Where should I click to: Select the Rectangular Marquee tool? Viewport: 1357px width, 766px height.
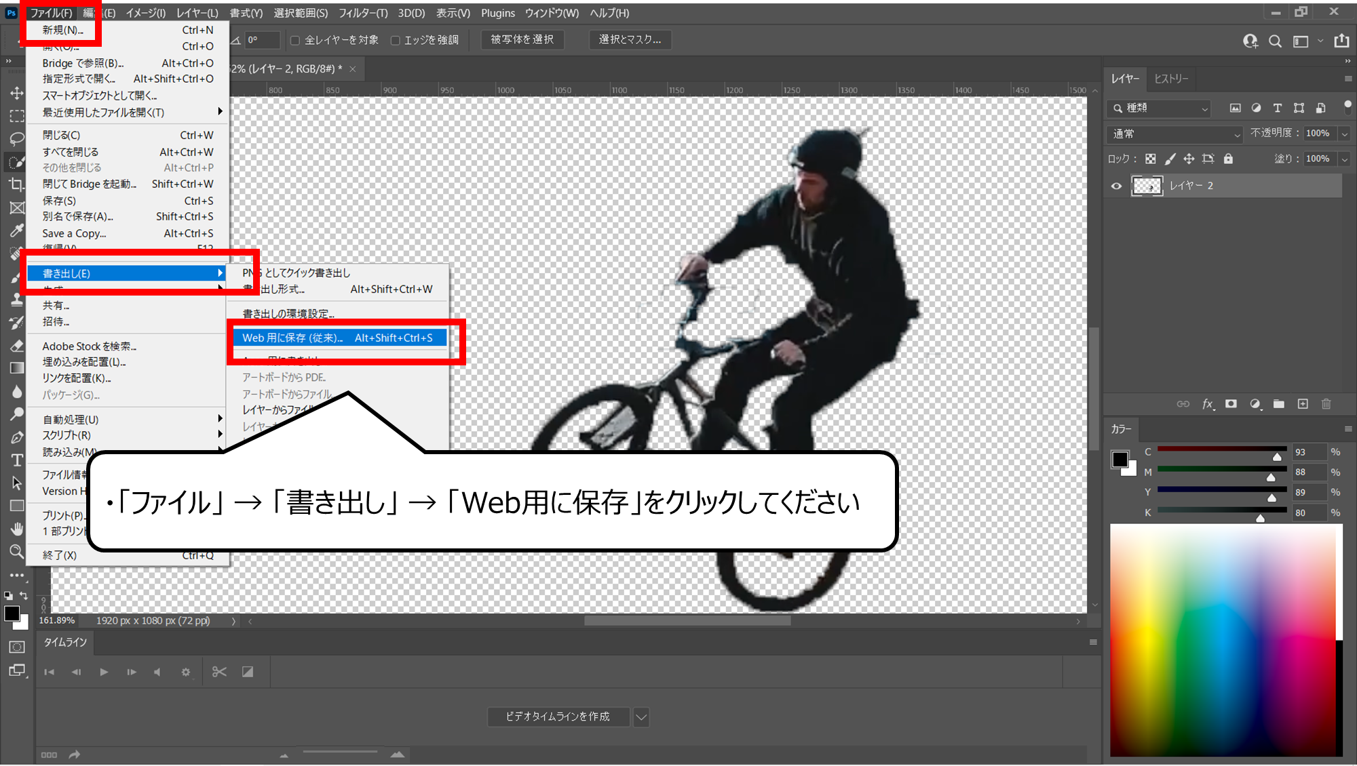point(16,116)
